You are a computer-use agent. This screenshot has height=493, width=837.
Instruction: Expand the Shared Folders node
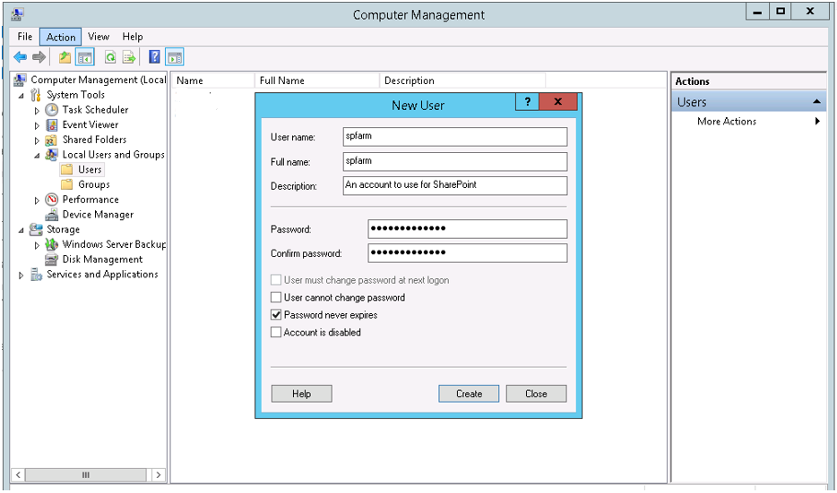37,140
